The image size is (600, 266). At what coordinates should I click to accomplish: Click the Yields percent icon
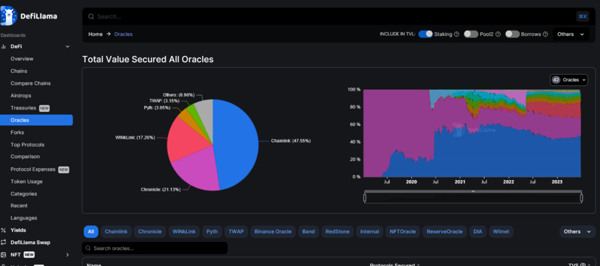point(3,231)
